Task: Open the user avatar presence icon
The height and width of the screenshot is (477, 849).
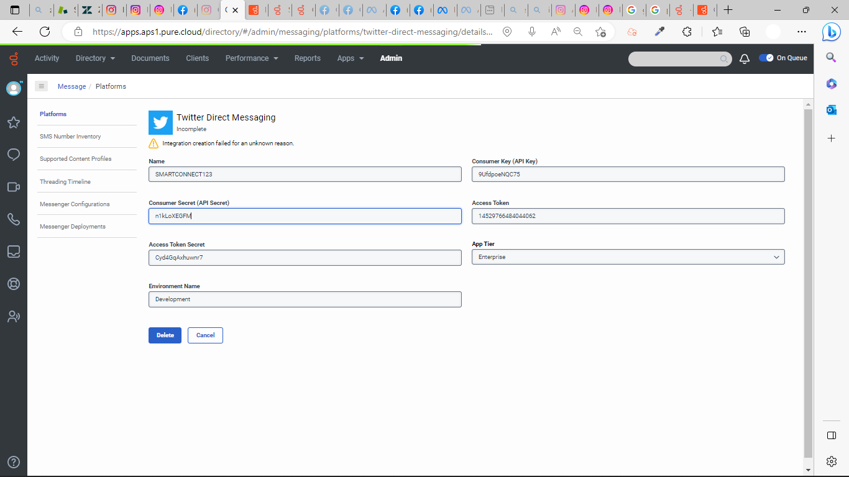Action: coord(14,88)
